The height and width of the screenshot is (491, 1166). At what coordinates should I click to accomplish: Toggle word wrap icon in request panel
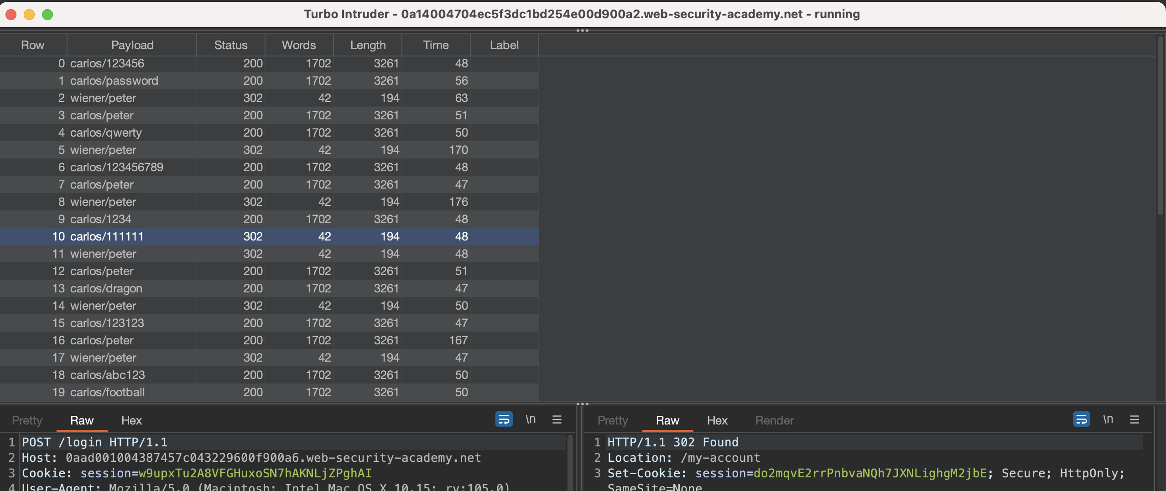pyautogui.click(x=504, y=419)
